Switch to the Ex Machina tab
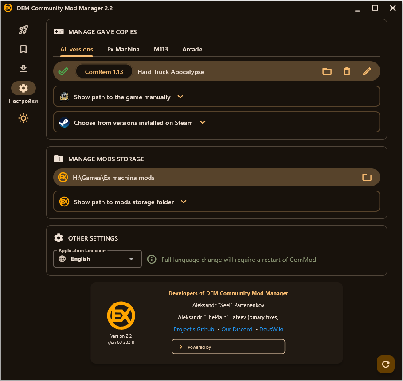 point(123,49)
